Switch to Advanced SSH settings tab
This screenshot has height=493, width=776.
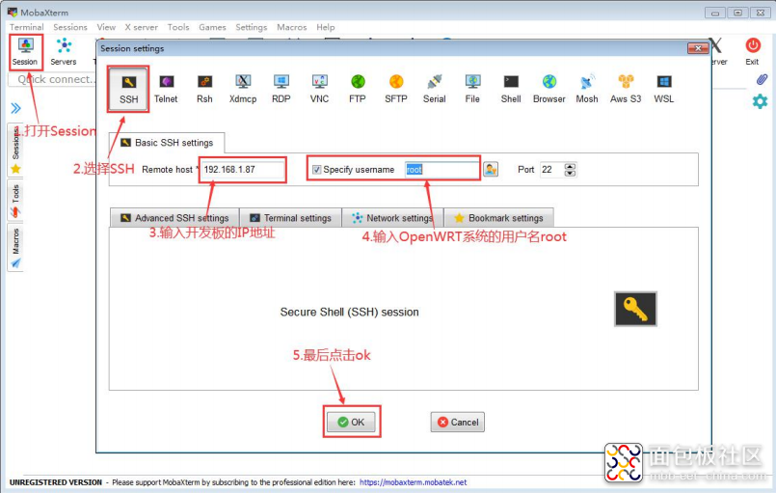click(174, 218)
